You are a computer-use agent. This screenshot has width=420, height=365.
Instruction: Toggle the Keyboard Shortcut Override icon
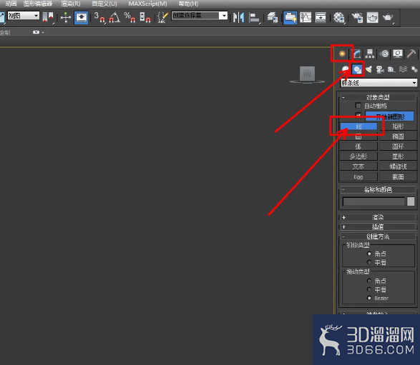click(x=81, y=18)
